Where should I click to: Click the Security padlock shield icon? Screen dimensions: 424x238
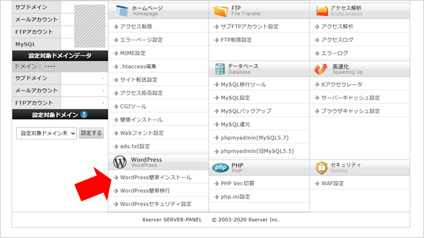coord(321,167)
